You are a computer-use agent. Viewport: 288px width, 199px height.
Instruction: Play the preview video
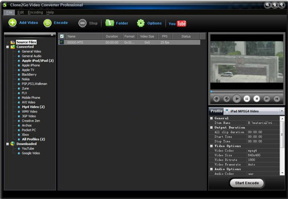click(237, 99)
